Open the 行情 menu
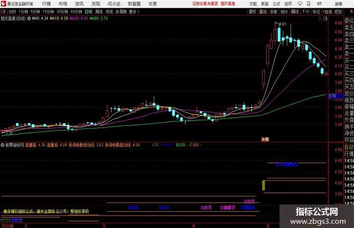 click(46, 4)
